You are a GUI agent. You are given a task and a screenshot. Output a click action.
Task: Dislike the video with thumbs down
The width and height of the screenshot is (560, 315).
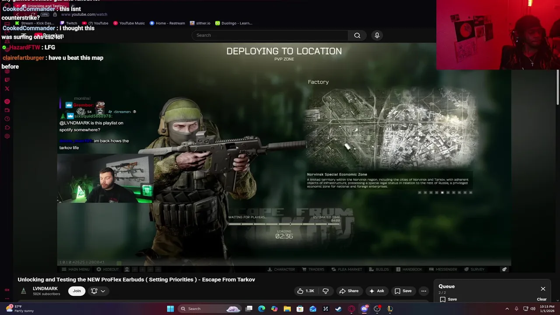pyautogui.click(x=325, y=291)
